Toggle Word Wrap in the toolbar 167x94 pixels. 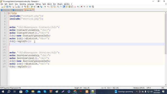tap(58, 7)
